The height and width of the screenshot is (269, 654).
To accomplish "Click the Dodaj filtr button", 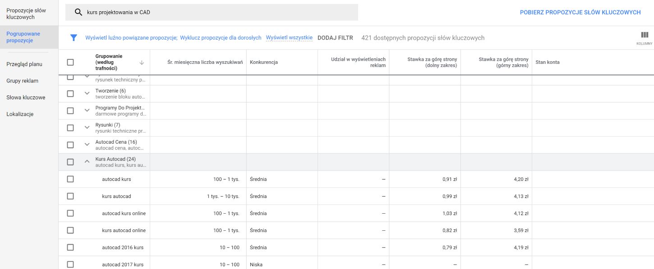I will pos(335,38).
